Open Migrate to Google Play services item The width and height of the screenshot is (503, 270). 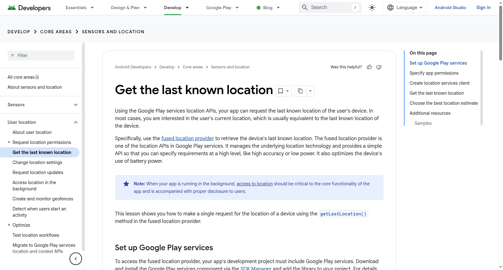pos(44,248)
